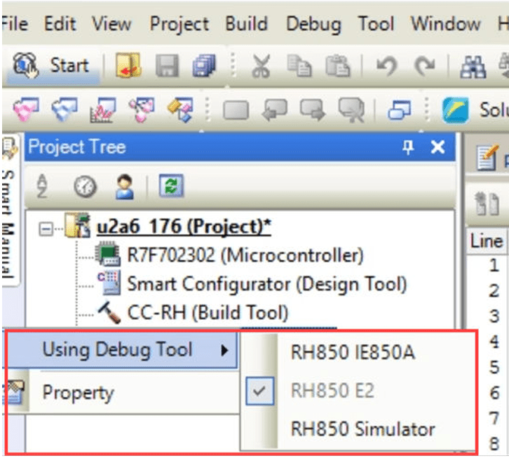Click the Open File folder icon

[129, 67]
